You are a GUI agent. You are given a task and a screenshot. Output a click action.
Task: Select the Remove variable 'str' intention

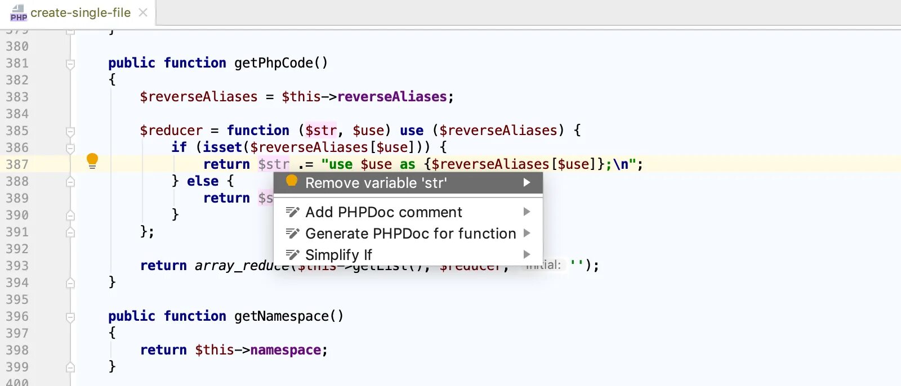(x=376, y=183)
